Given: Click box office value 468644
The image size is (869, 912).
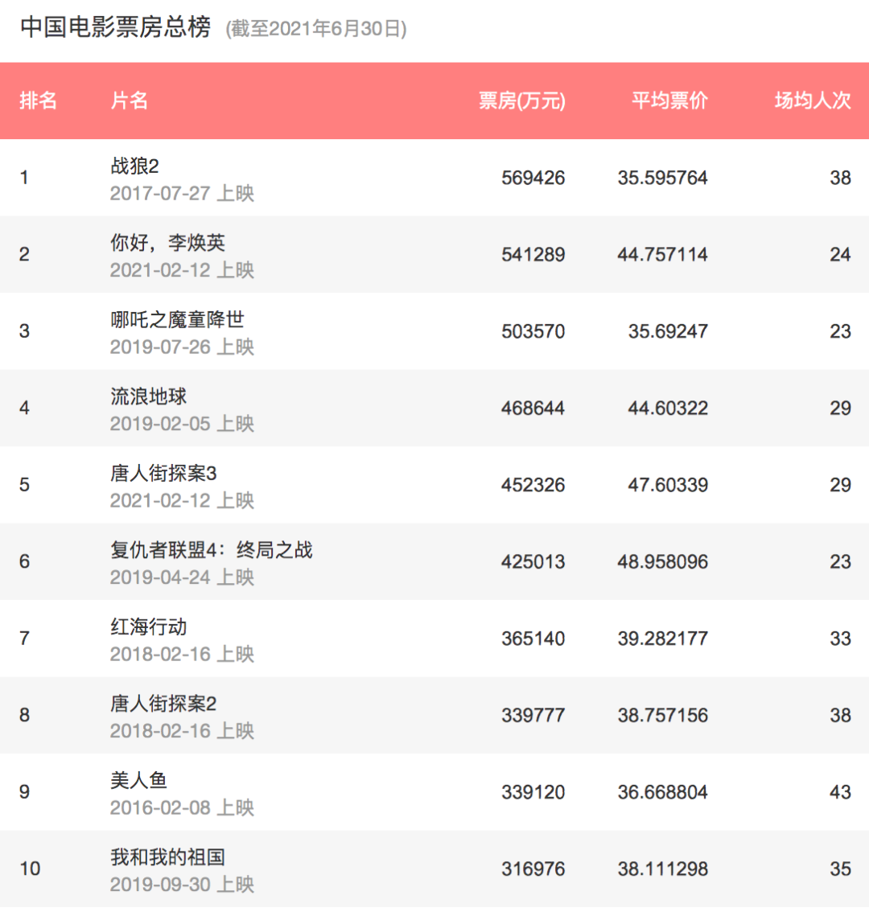Looking at the screenshot, I should [x=533, y=409].
